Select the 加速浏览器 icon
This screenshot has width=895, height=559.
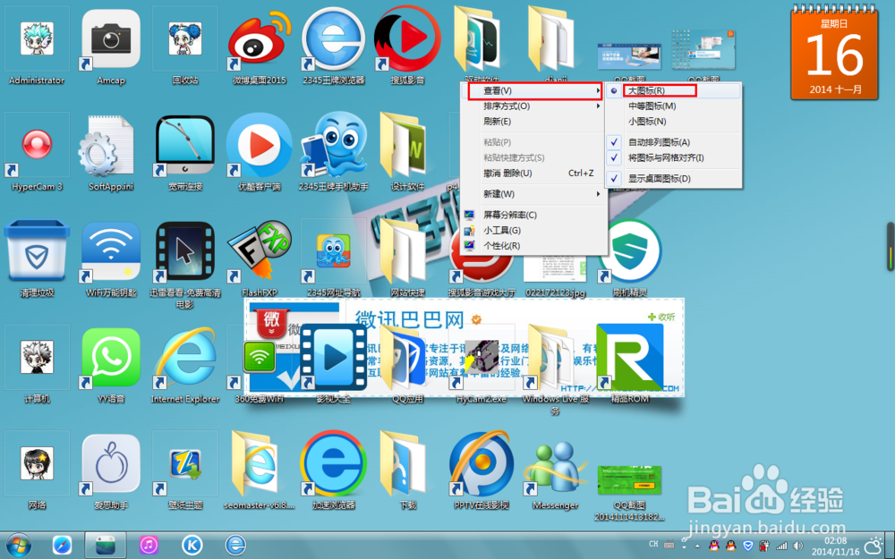point(333,471)
